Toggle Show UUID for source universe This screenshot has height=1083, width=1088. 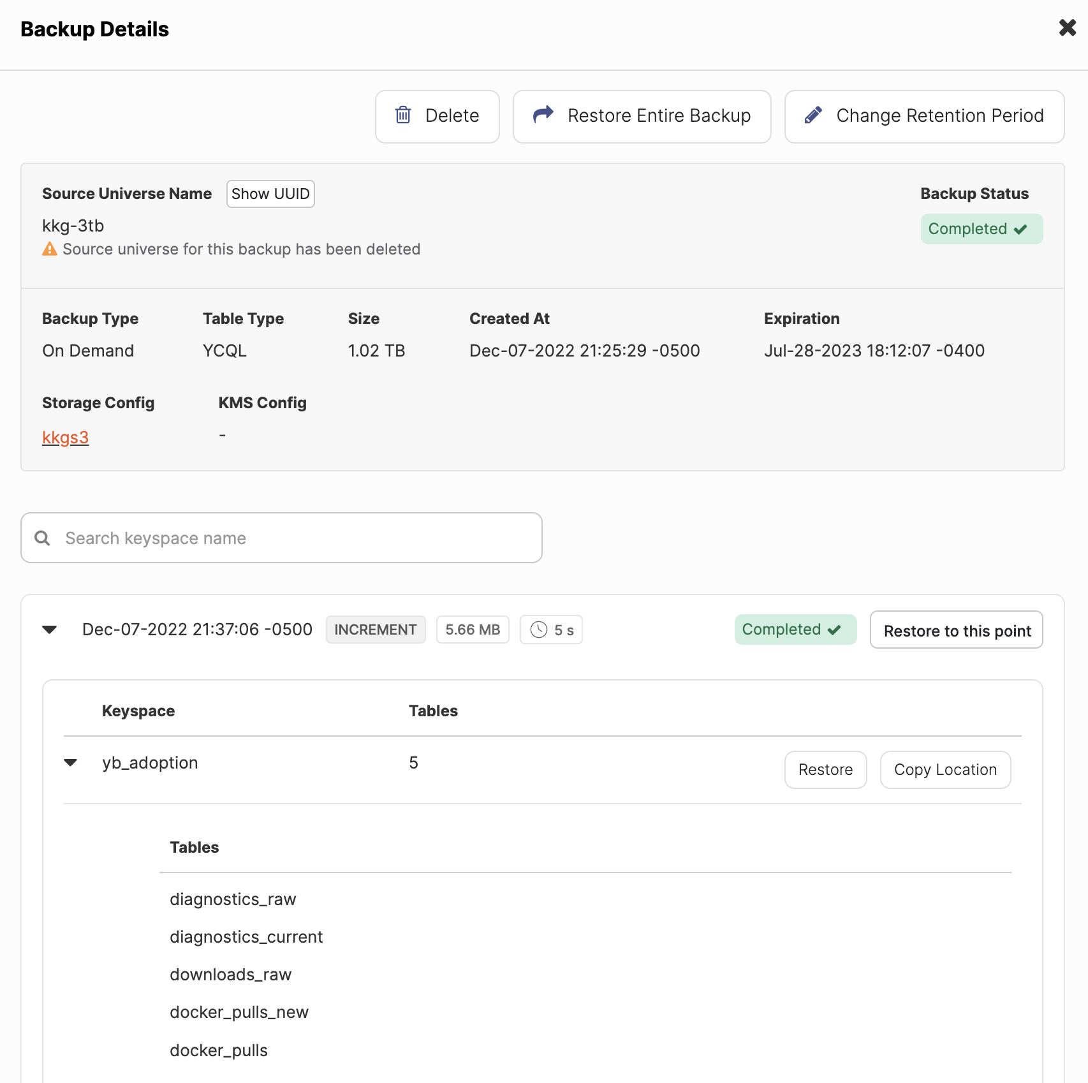click(270, 194)
